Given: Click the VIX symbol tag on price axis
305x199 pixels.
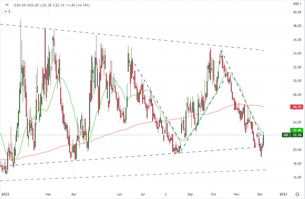Looking at the screenshot, I should 285,135.
